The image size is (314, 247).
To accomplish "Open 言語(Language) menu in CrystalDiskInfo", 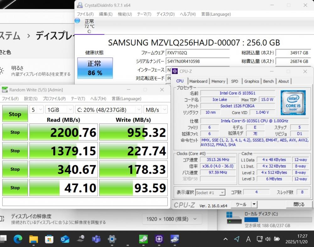I will coord(216,14).
